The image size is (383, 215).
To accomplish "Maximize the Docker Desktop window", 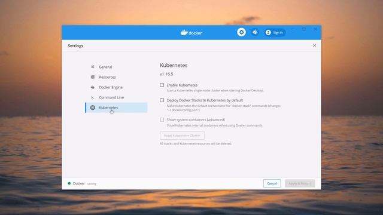I will tap(304, 29).
